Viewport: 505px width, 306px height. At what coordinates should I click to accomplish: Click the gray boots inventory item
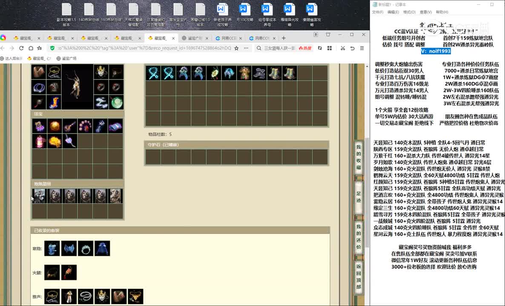(x=260, y=73)
